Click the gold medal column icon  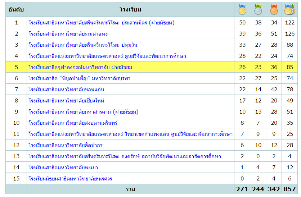coord(242,9)
